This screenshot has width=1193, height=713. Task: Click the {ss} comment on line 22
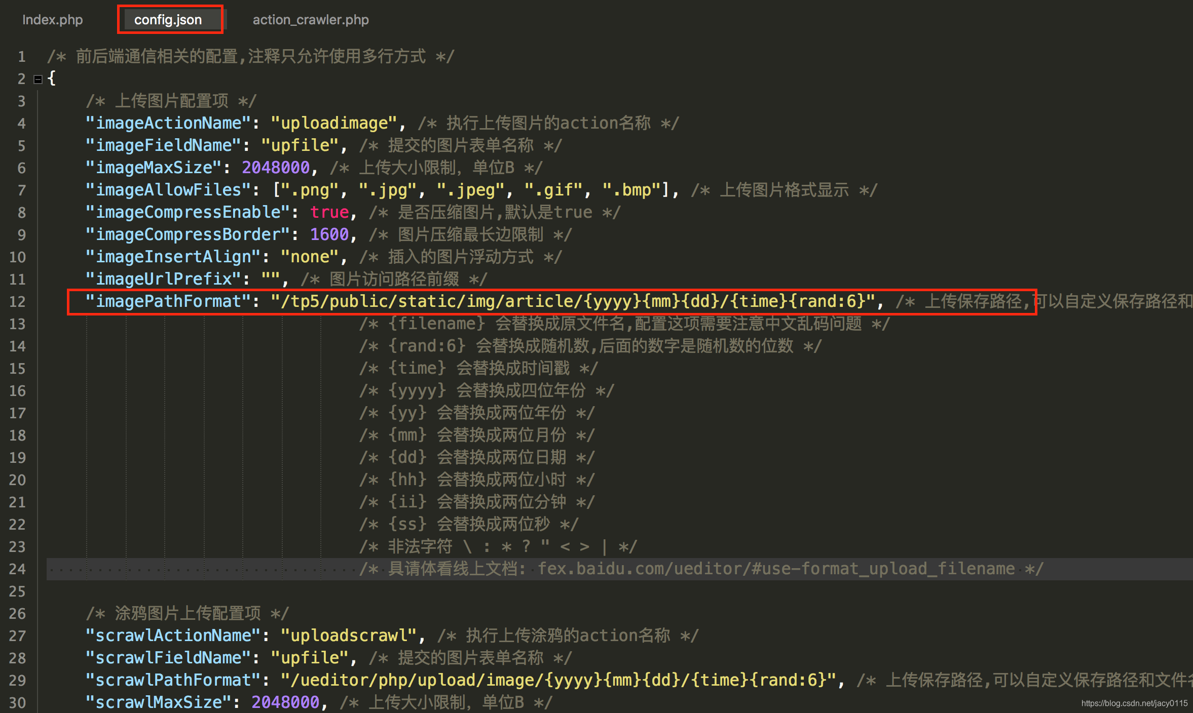tap(469, 524)
